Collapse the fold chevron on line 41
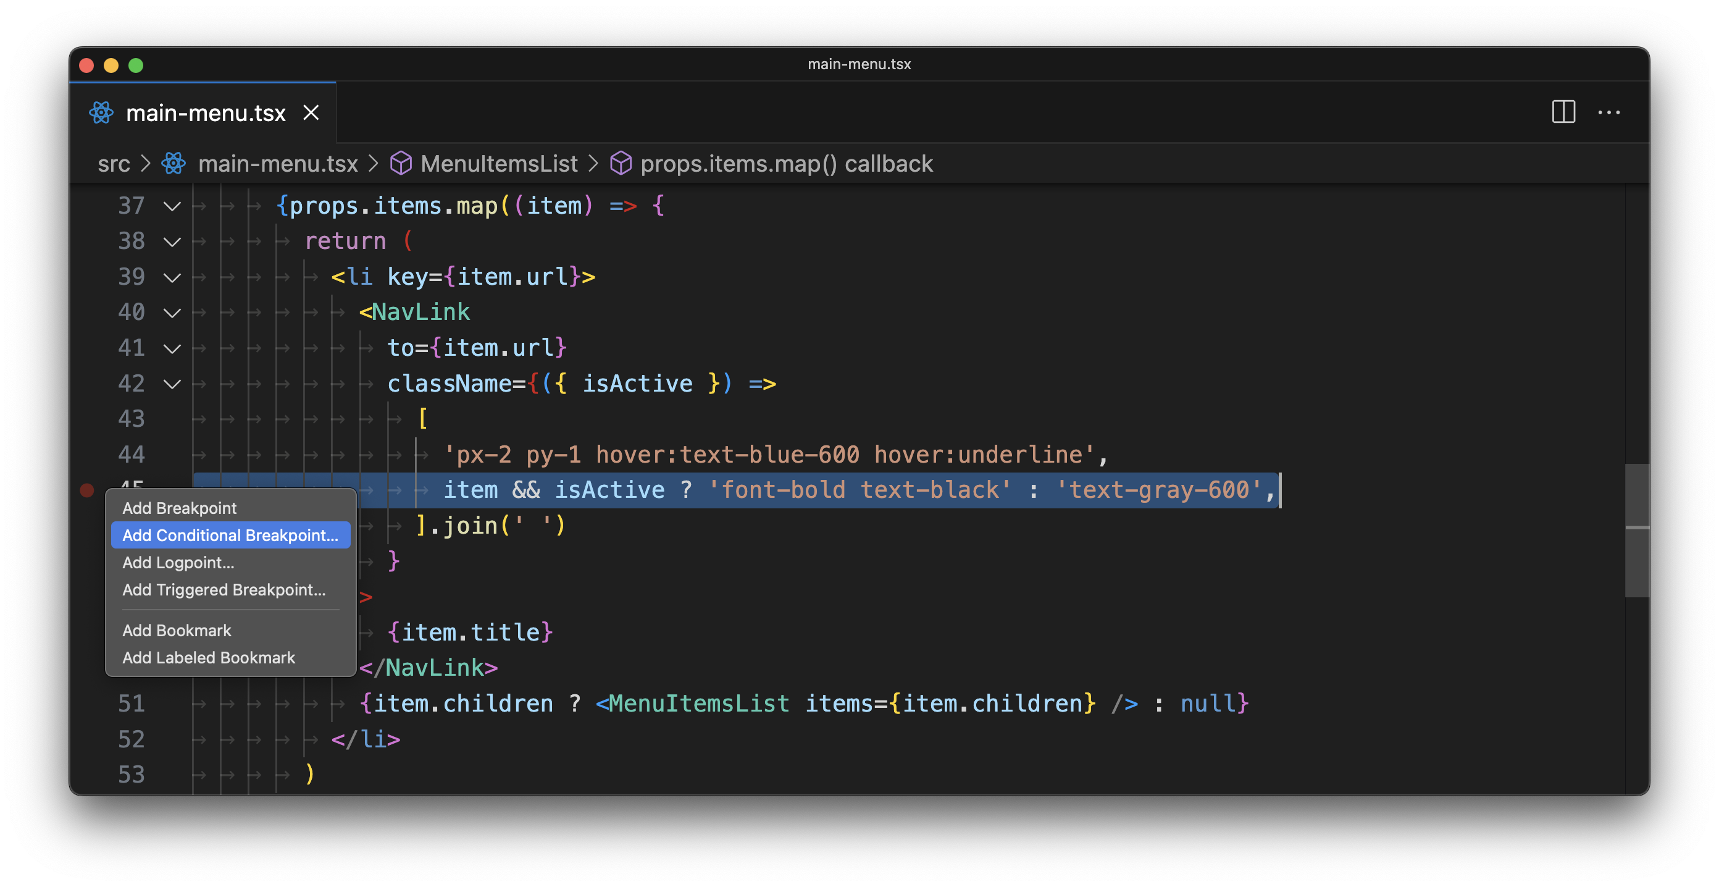Screen dimensions: 1719x887 click(172, 348)
